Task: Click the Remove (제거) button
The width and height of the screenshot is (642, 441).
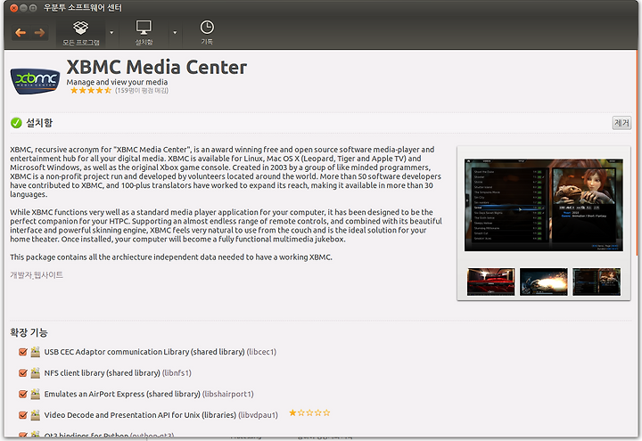Action: (621, 123)
